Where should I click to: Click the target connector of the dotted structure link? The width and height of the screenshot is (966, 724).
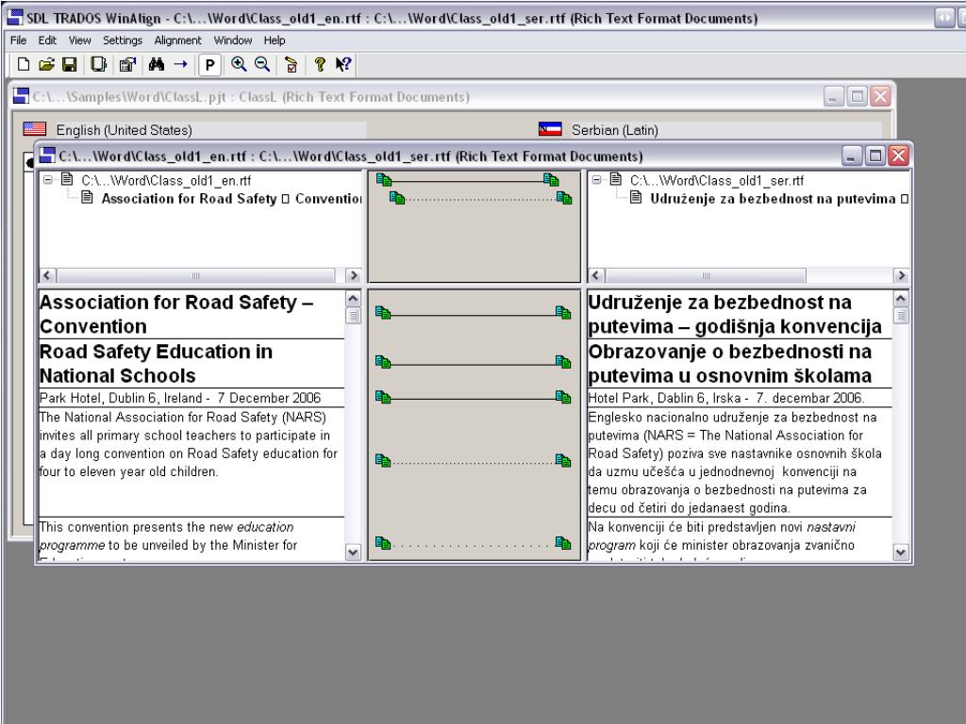click(564, 198)
